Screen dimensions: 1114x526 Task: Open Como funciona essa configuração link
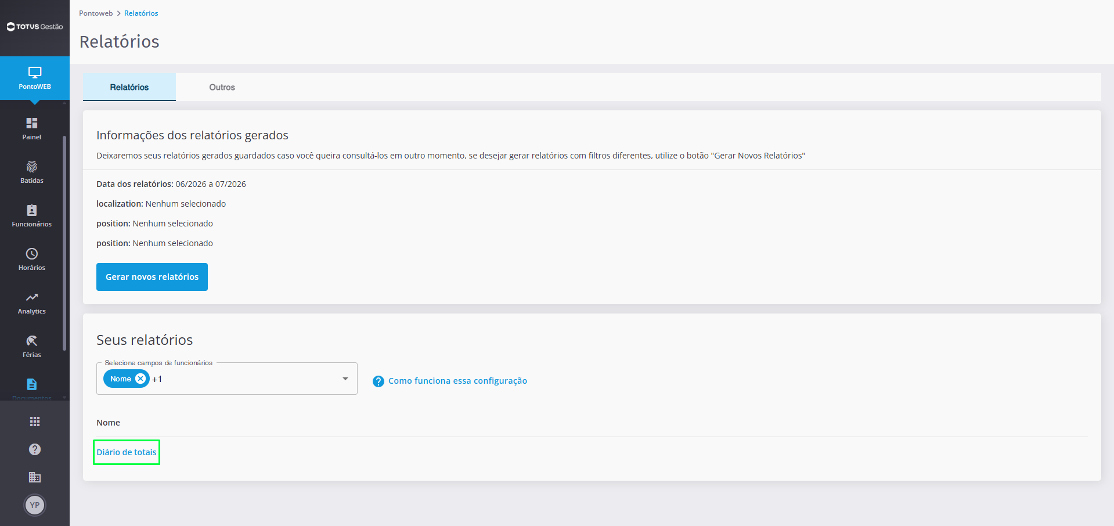pyautogui.click(x=457, y=381)
